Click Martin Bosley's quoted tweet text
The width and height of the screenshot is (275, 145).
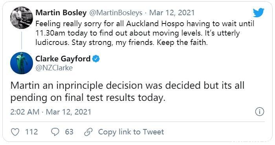click(x=145, y=33)
